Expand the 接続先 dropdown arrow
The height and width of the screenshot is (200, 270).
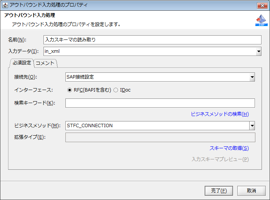252,77
